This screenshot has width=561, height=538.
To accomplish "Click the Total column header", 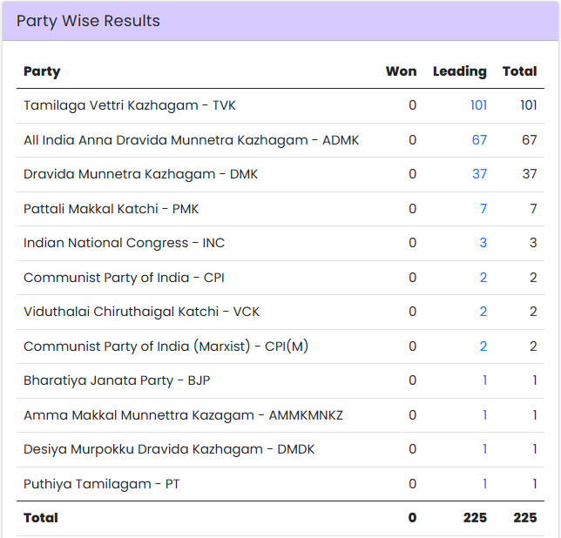I will tap(519, 71).
